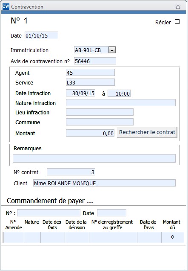Click the Commune input field

point(100,122)
